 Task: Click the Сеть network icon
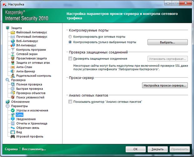tap(13, 115)
